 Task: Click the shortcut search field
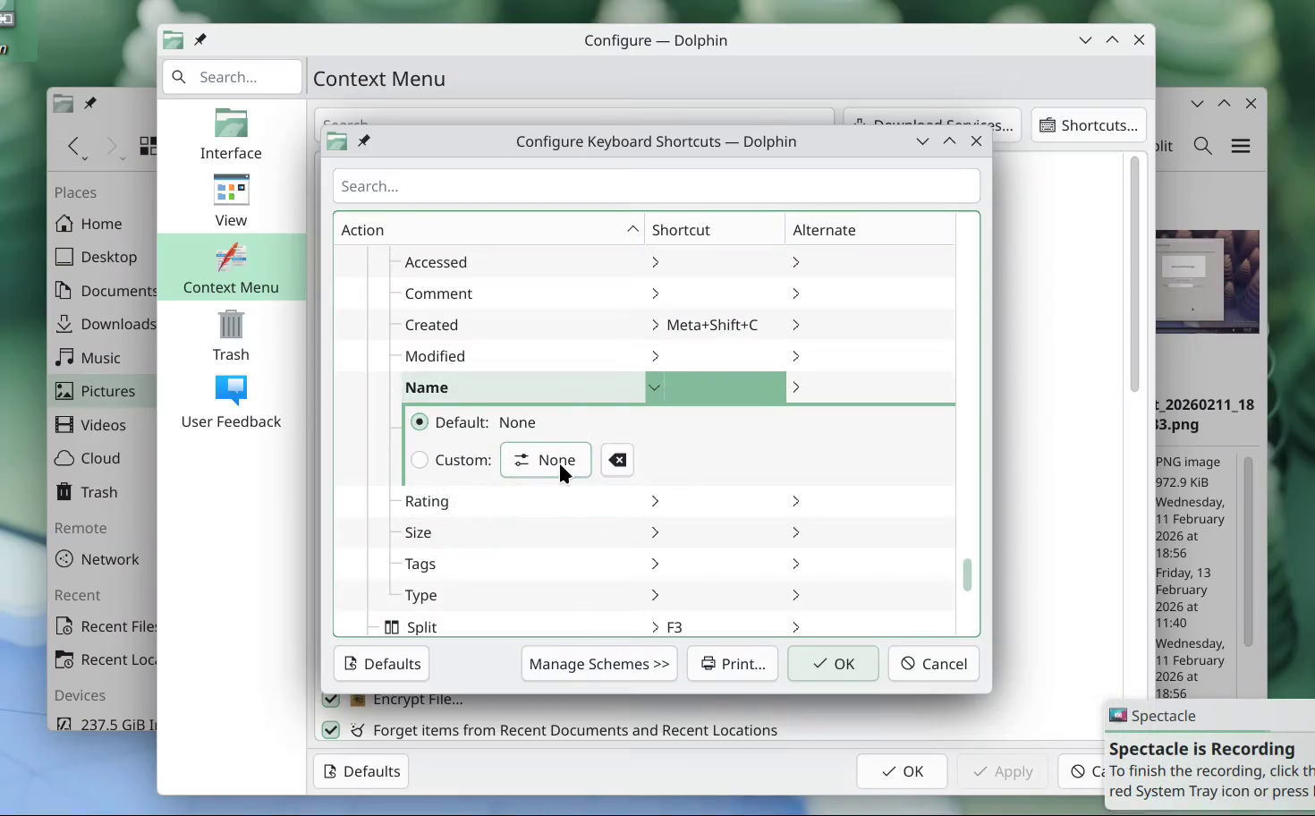tap(656, 185)
